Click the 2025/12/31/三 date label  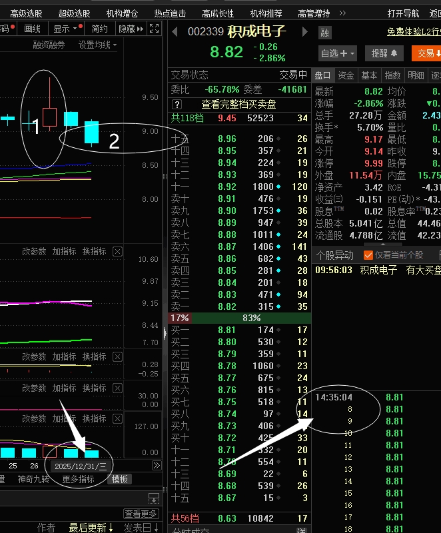click(81, 466)
